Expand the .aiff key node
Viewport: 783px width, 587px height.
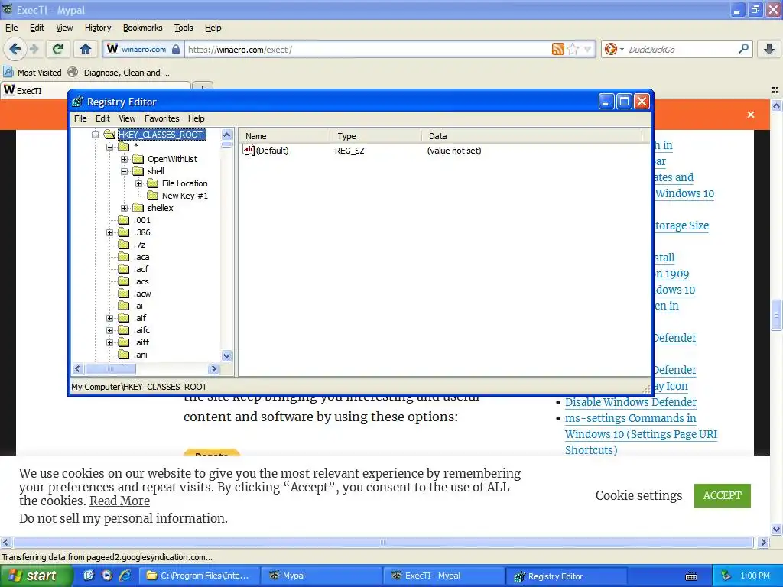pos(110,342)
